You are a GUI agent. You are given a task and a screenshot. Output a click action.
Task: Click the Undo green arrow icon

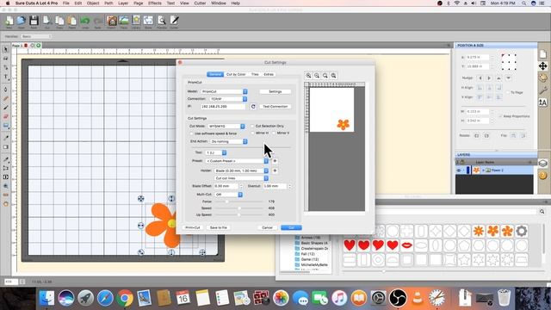pos(84,21)
